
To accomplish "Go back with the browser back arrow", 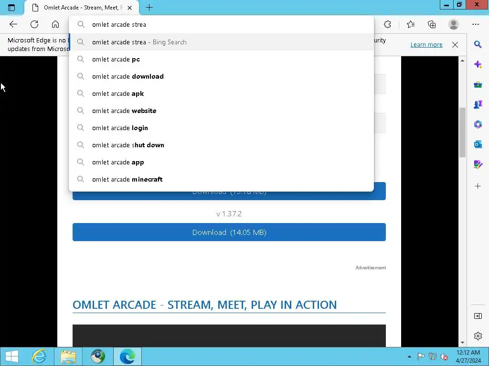I will tap(13, 24).
